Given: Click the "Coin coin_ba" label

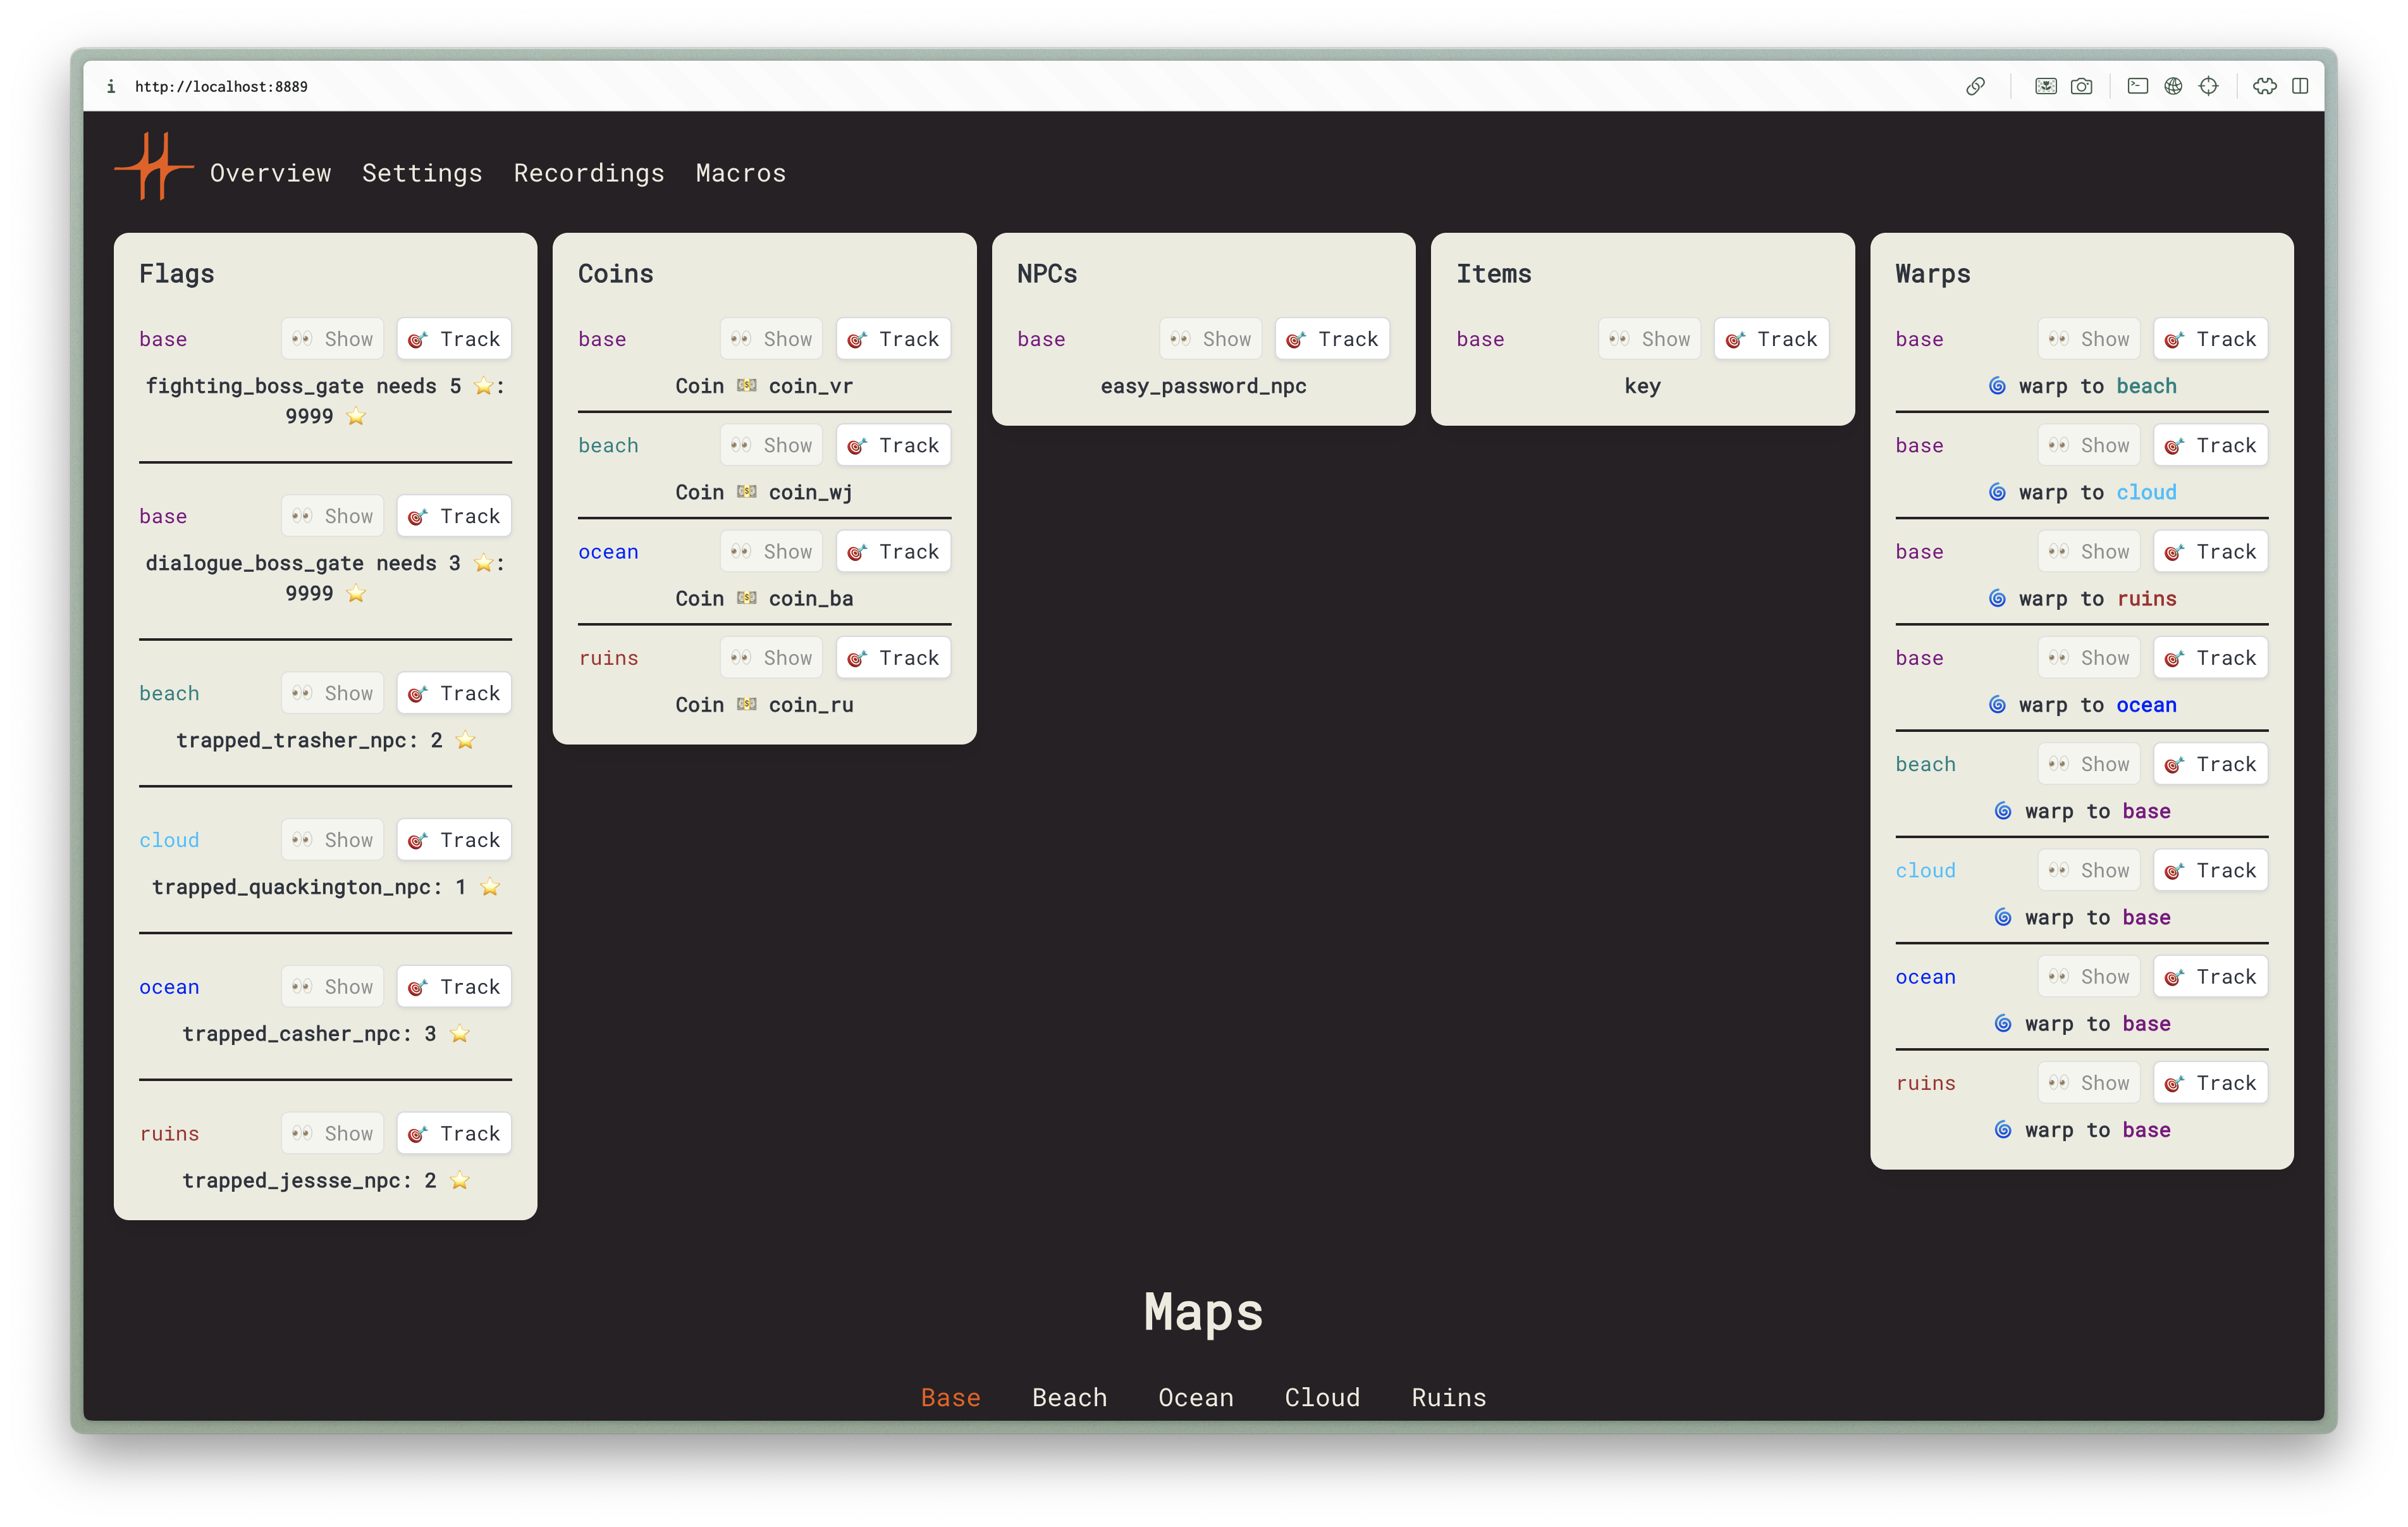Looking at the screenshot, I should pyautogui.click(x=764, y=598).
